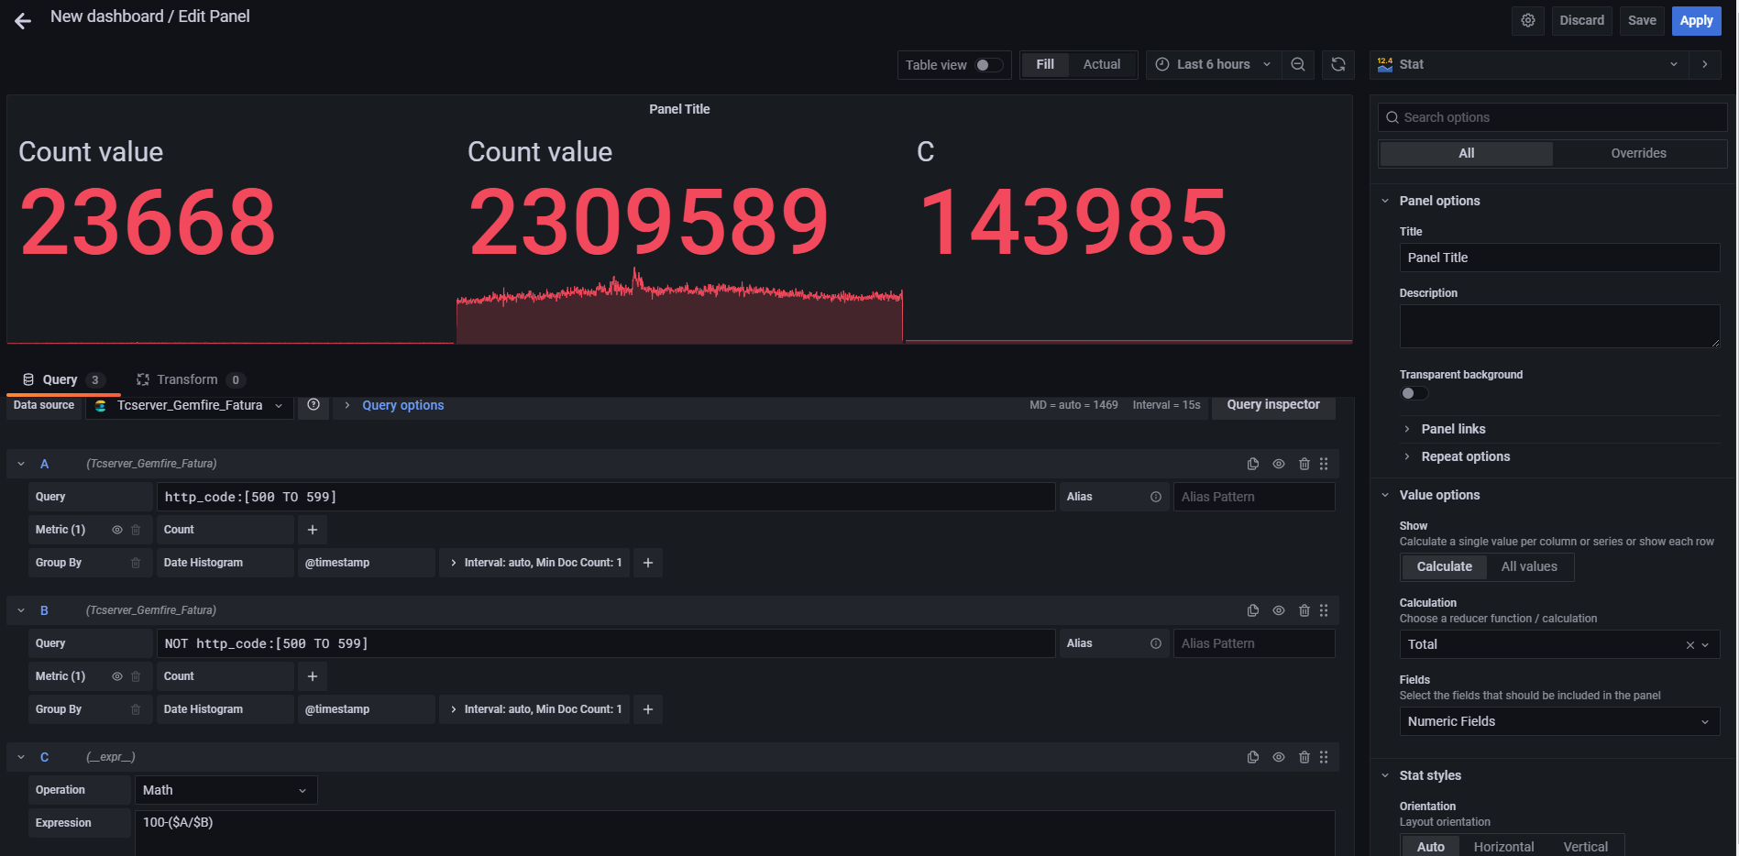Open data source help question-mark icon
Viewport: 1739px width, 856px height.
point(314,405)
